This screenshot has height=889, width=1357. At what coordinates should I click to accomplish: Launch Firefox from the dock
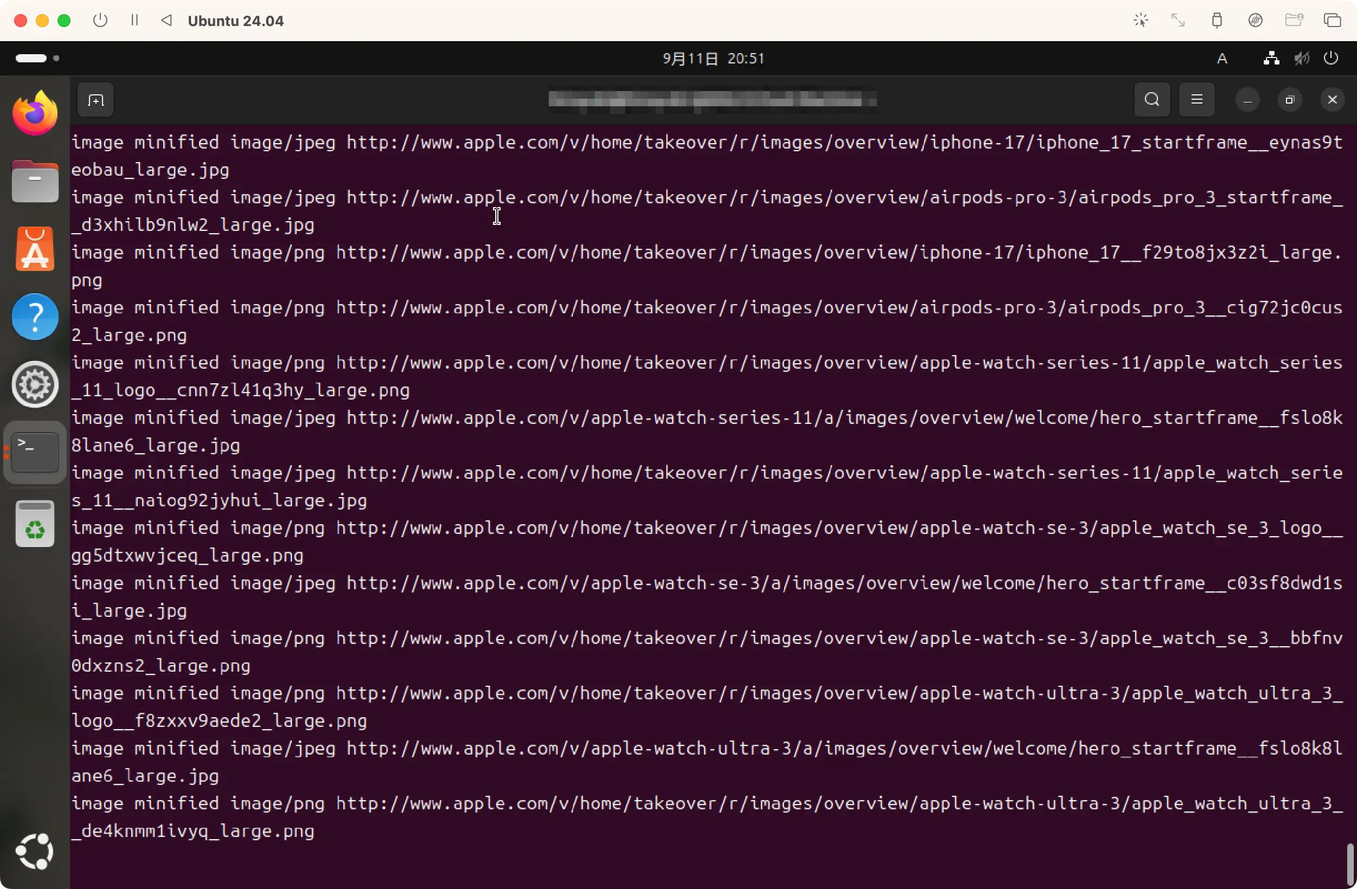point(35,113)
